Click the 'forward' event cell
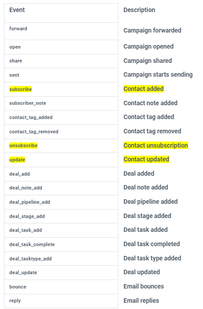The width and height of the screenshot is (203, 309). pos(61,31)
